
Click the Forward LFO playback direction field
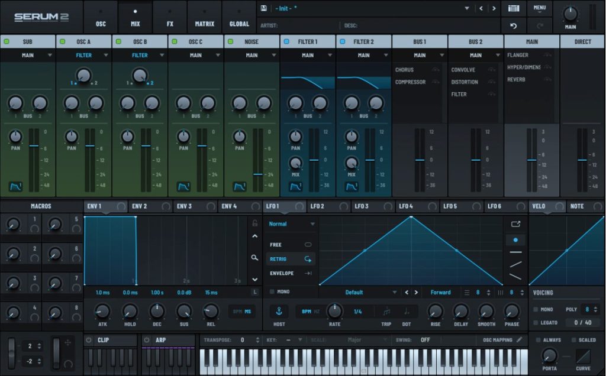[x=440, y=292]
